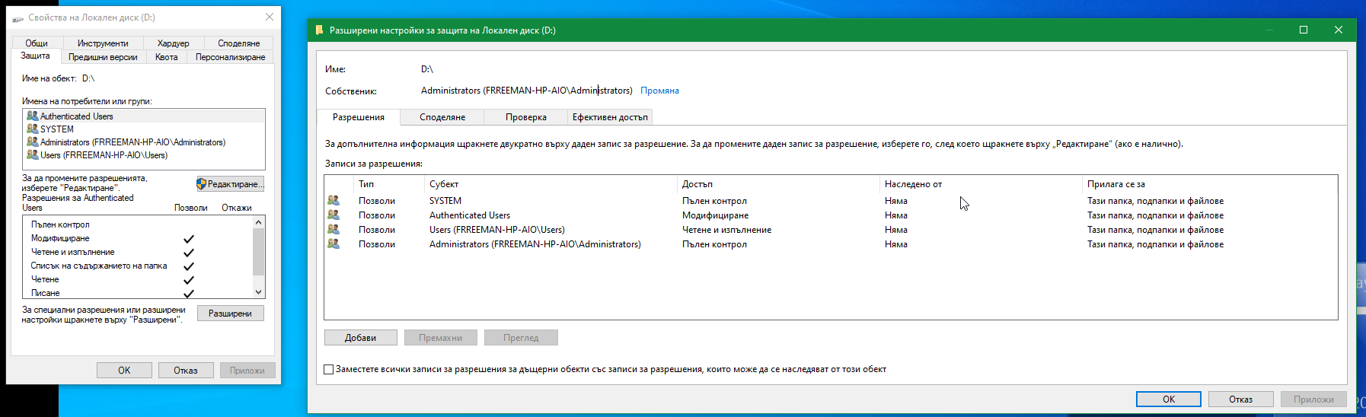Click Списък на съдържанието на папка permission
The width and height of the screenshot is (1366, 417).
pyautogui.click(x=137, y=266)
